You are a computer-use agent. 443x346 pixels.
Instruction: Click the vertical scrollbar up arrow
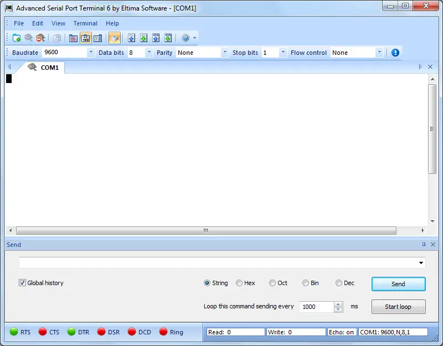[432, 79]
